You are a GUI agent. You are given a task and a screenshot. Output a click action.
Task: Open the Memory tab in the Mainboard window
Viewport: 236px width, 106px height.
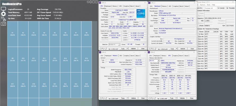click(x=164, y=6)
